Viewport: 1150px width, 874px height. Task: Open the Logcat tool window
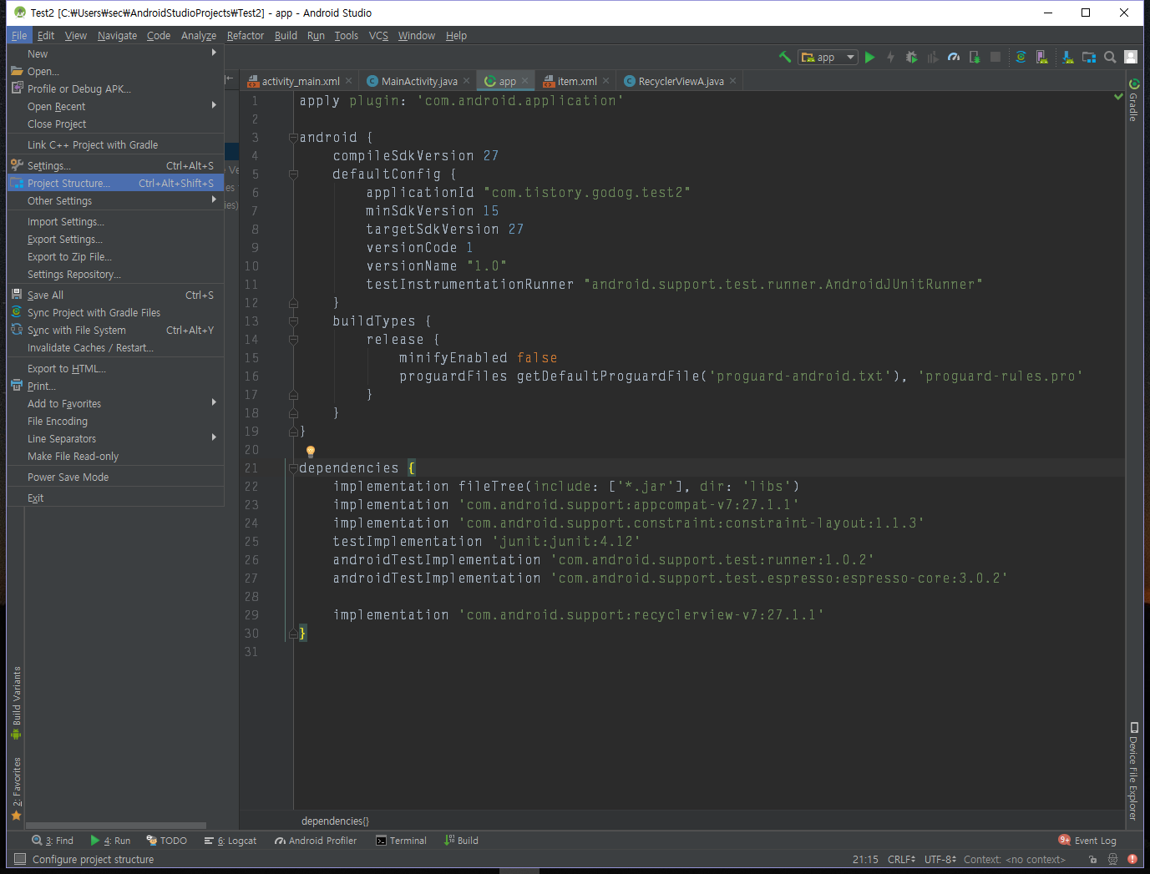click(x=231, y=841)
